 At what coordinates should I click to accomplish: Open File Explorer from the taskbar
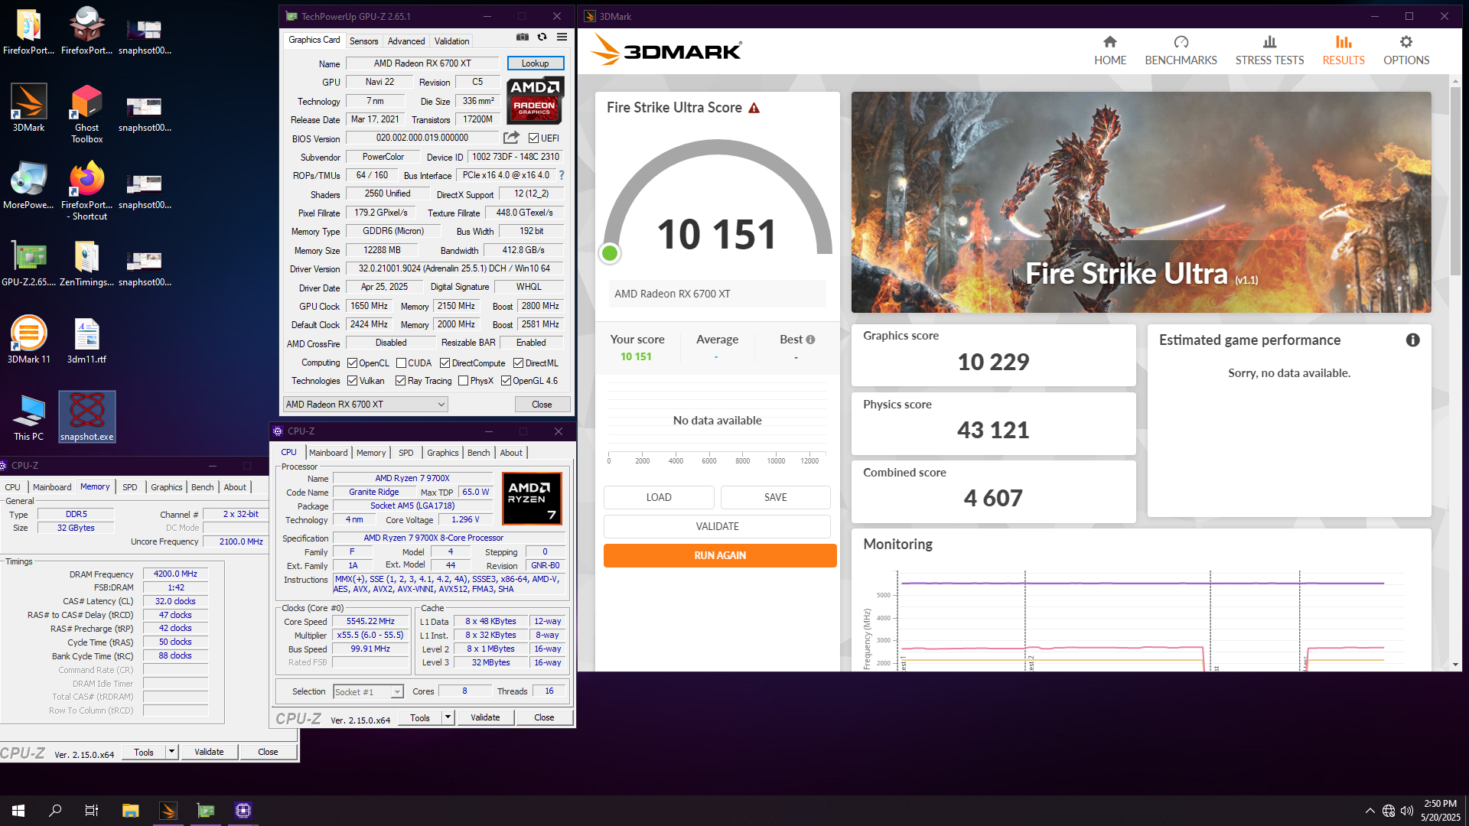130,811
